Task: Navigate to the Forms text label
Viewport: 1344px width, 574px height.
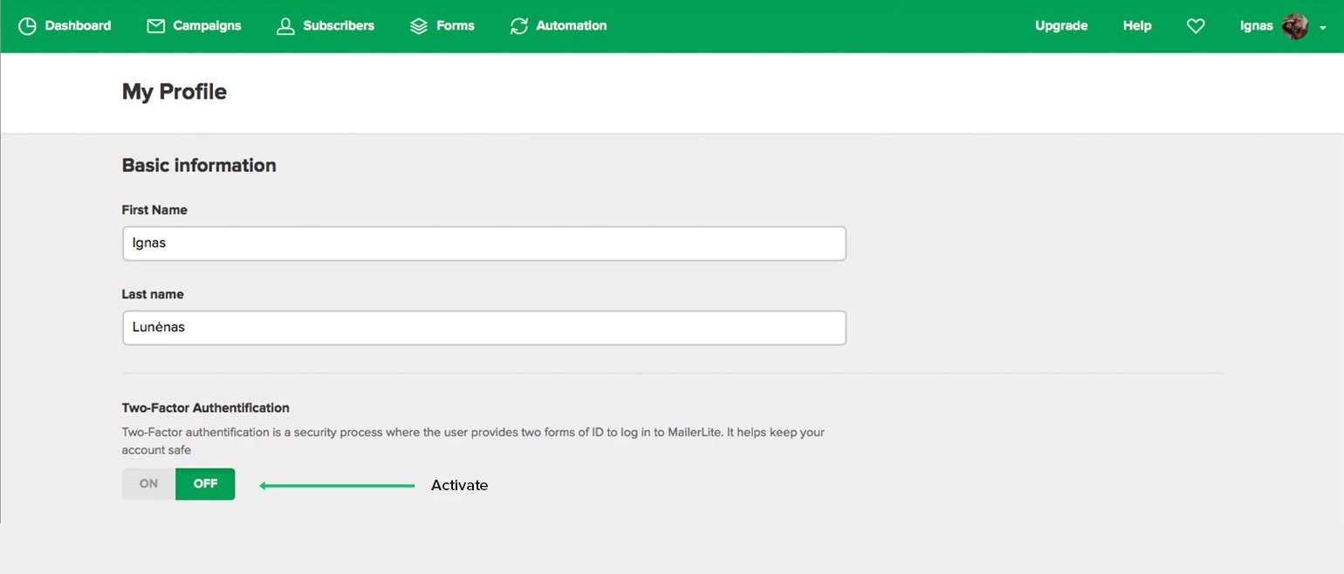Action: (456, 26)
